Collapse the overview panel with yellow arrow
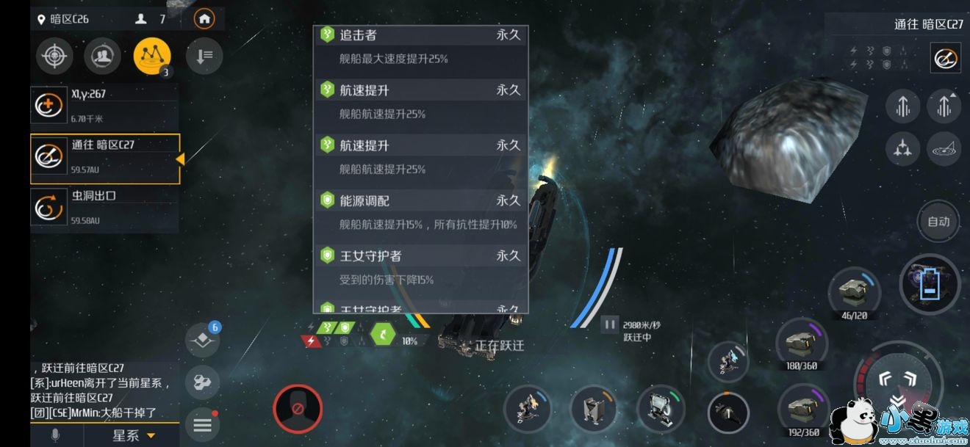This screenshot has width=970, height=447. point(179,159)
